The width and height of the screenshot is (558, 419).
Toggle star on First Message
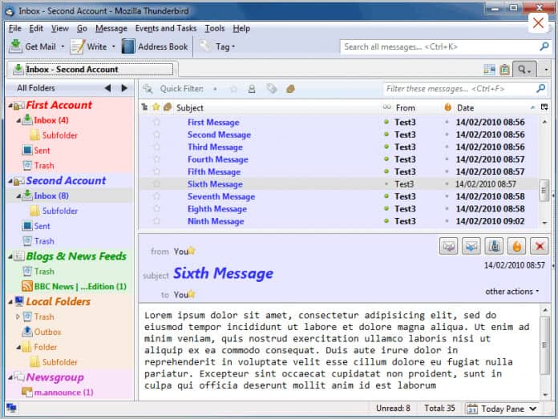pos(156,123)
